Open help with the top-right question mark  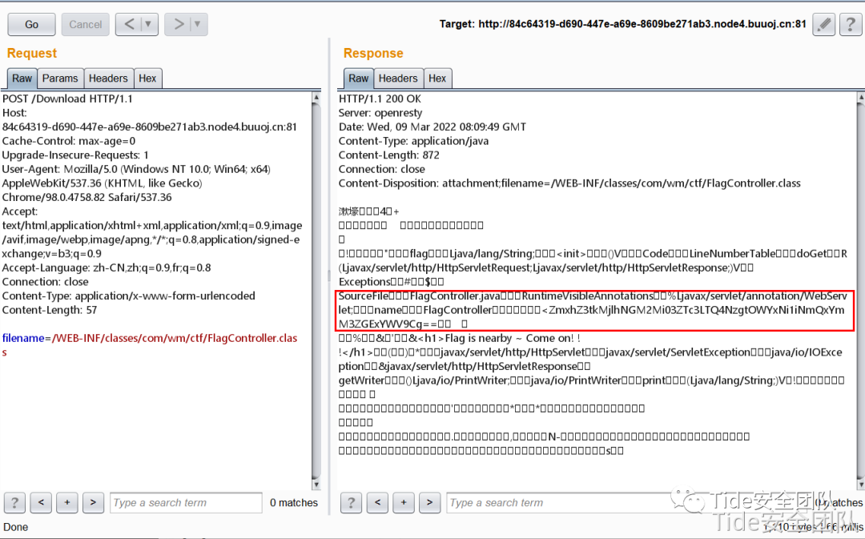coord(850,24)
